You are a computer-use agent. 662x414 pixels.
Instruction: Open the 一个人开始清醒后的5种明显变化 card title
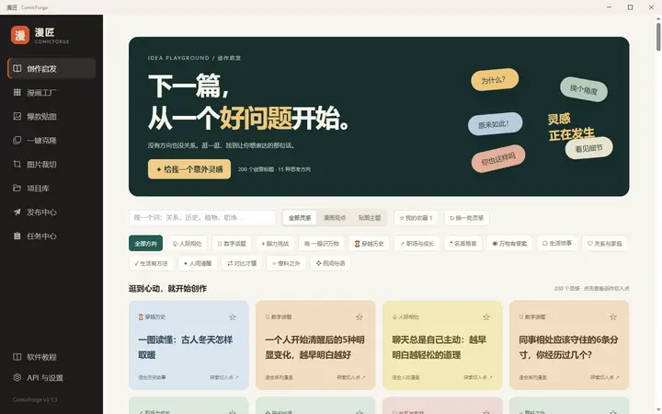[x=314, y=347]
